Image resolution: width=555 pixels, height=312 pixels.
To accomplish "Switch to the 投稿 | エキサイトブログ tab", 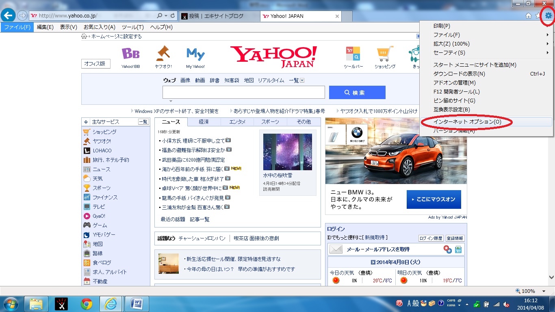I will pyautogui.click(x=219, y=16).
